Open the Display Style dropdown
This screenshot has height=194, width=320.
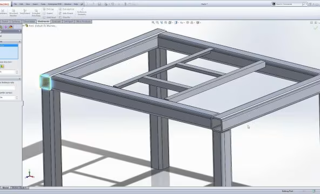(176, 23)
